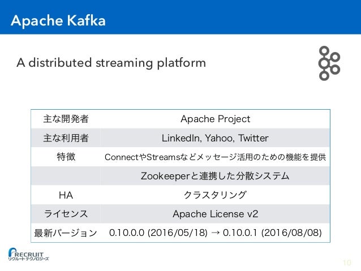Click the version 0.10.0.0 release cell
361x271 pixels.
(x=215, y=233)
